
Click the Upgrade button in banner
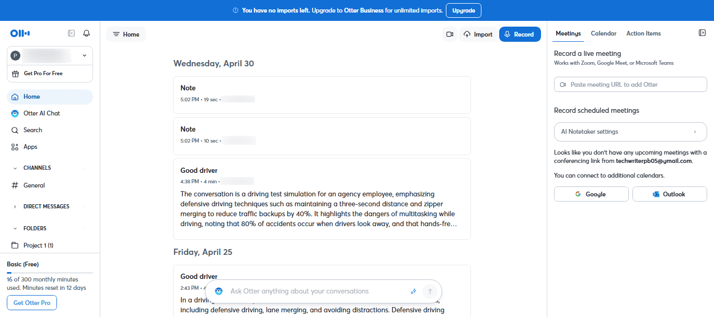click(463, 10)
